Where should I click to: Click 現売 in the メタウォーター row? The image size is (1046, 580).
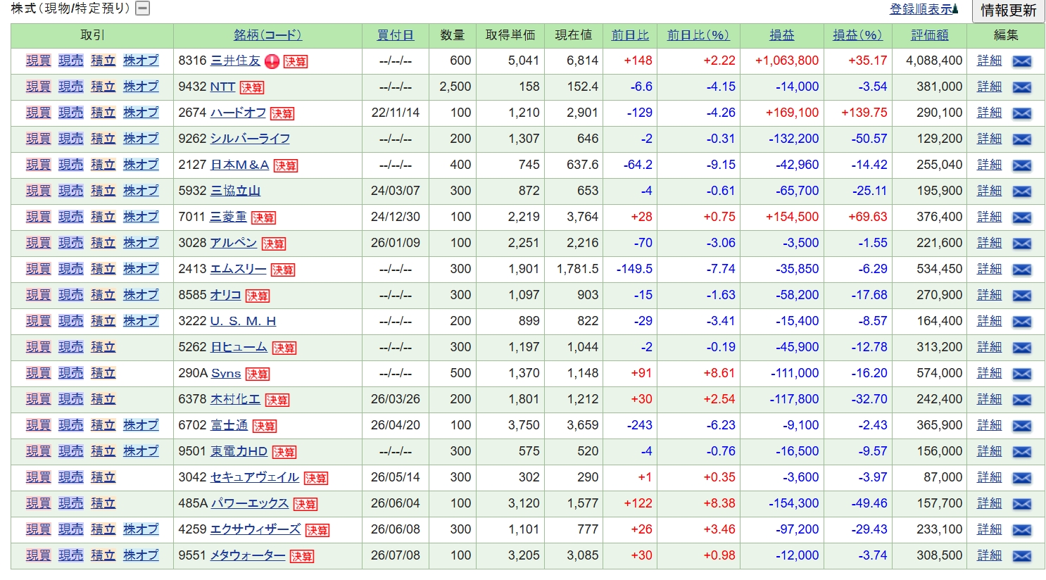(70, 555)
